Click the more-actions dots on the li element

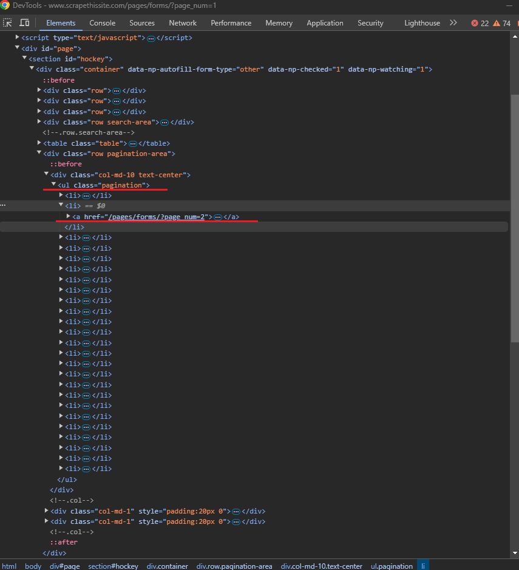tap(3, 206)
